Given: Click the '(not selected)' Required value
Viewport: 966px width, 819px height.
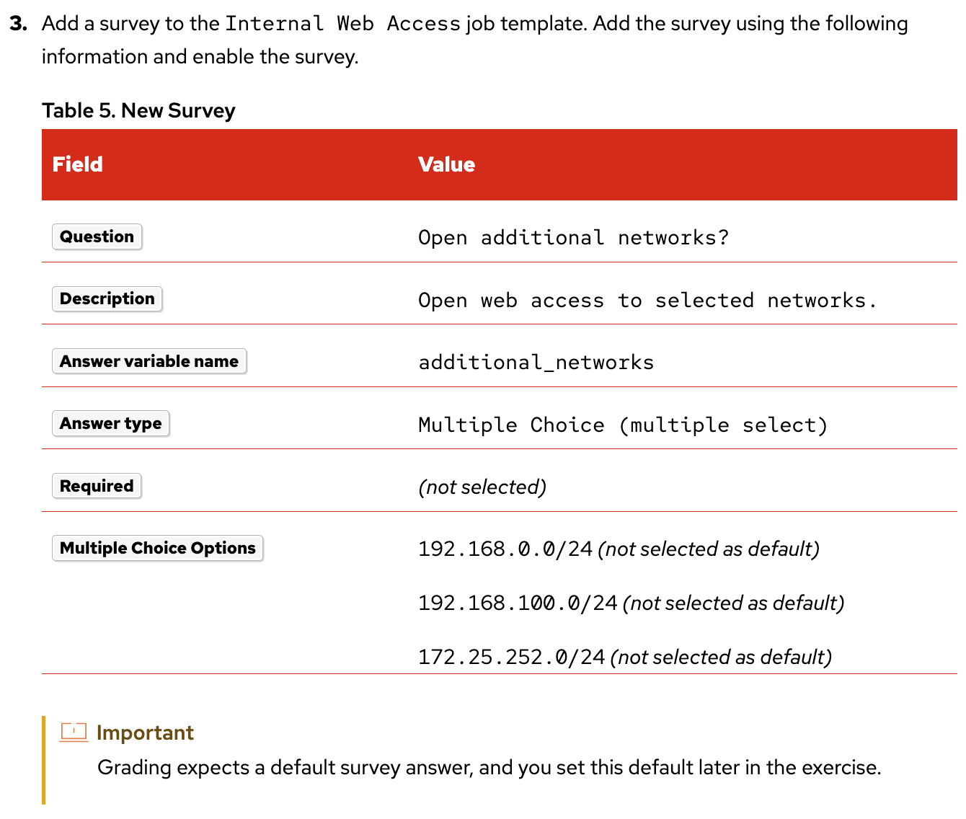Looking at the screenshot, I should (x=482, y=487).
